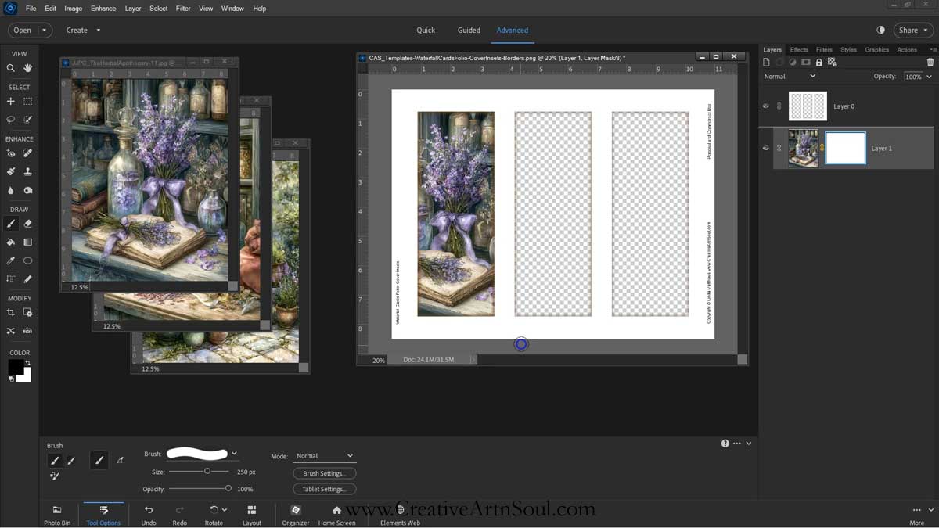This screenshot has width=939, height=528.
Task: Select the Crop tool
Action: 11,312
